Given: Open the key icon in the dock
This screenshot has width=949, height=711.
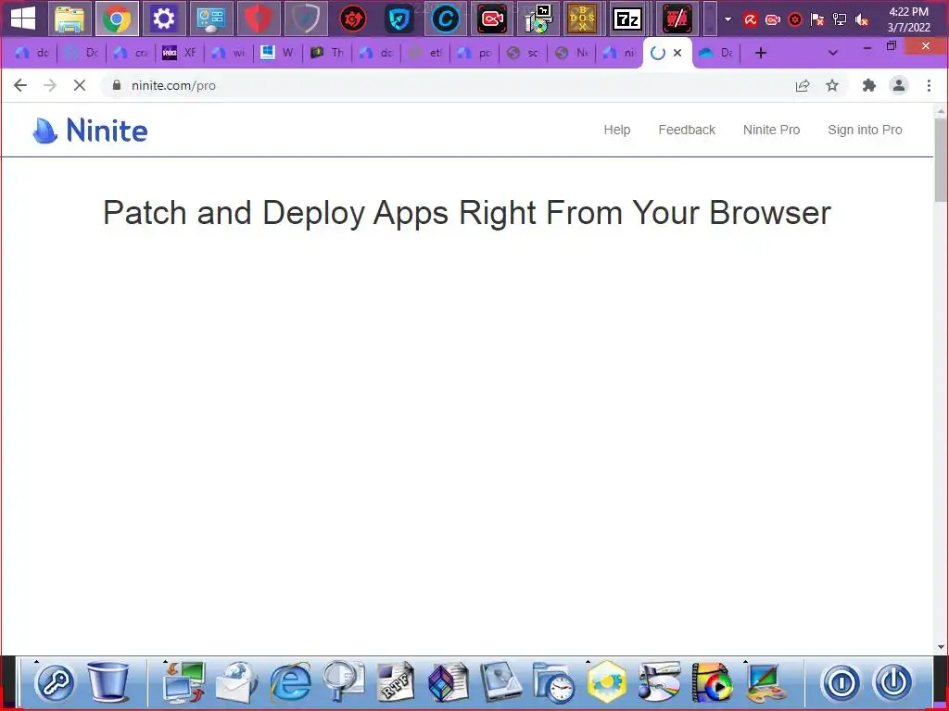Looking at the screenshot, I should [56, 682].
